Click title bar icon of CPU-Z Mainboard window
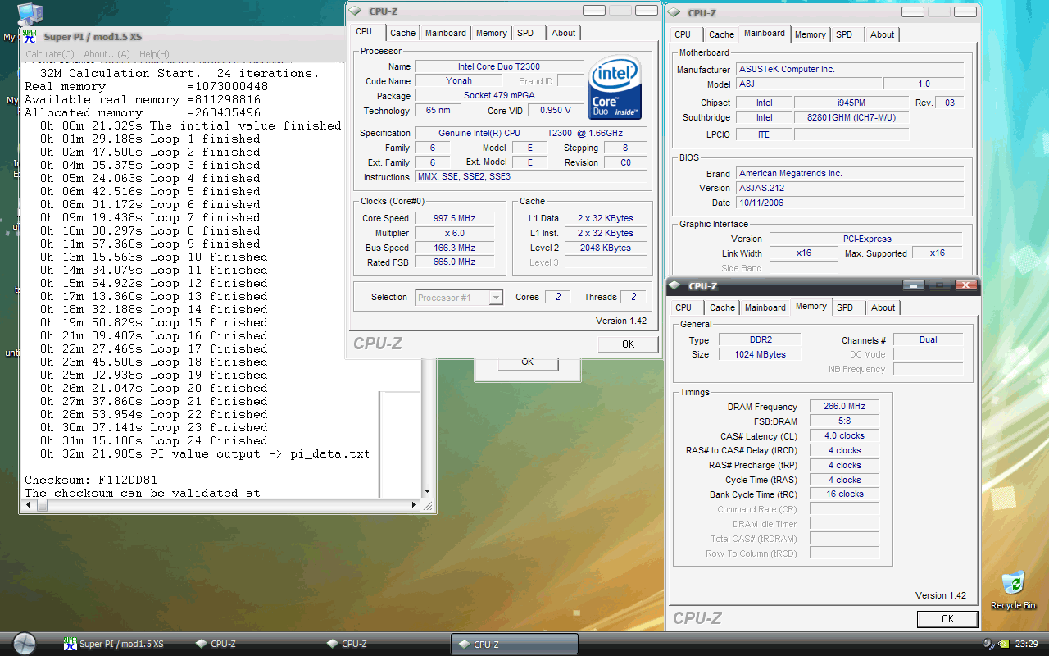The width and height of the screenshot is (1049, 656). [x=675, y=12]
